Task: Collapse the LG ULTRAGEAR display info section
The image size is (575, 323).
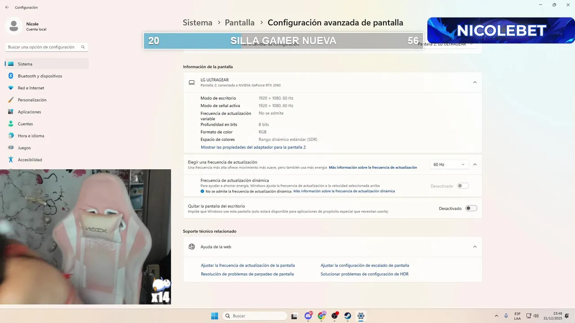Action: click(475, 82)
